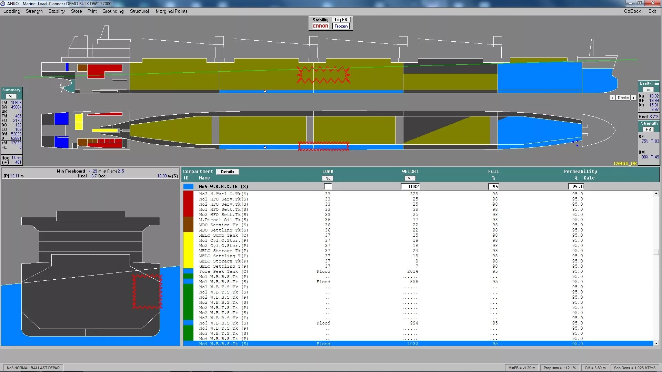Click the red damage outline in cross-section view
662x372 pixels.
pyautogui.click(x=147, y=291)
